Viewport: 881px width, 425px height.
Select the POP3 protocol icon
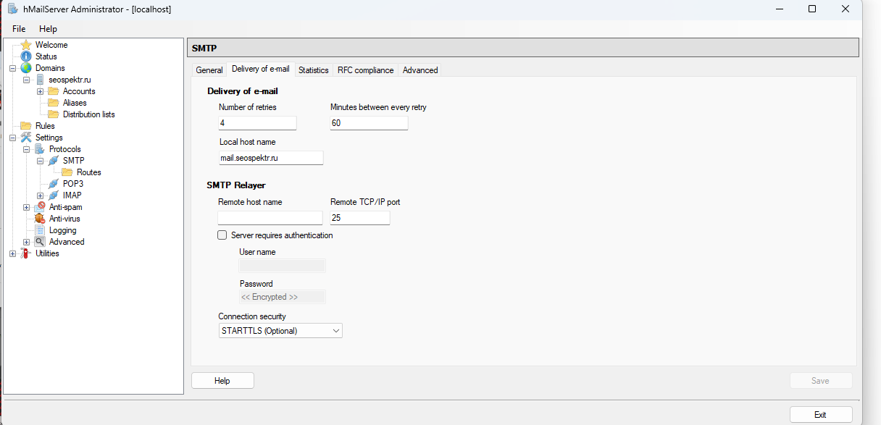point(54,184)
